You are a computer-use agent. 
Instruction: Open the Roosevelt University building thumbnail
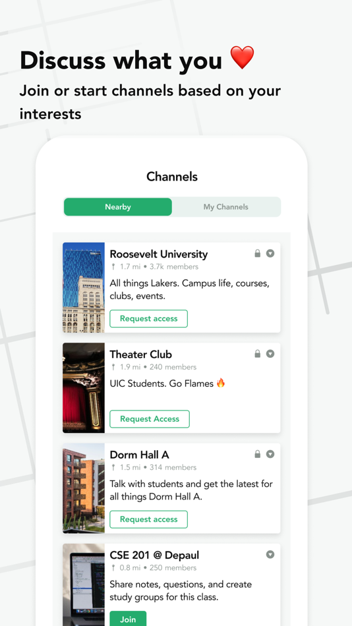click(84, 287)
